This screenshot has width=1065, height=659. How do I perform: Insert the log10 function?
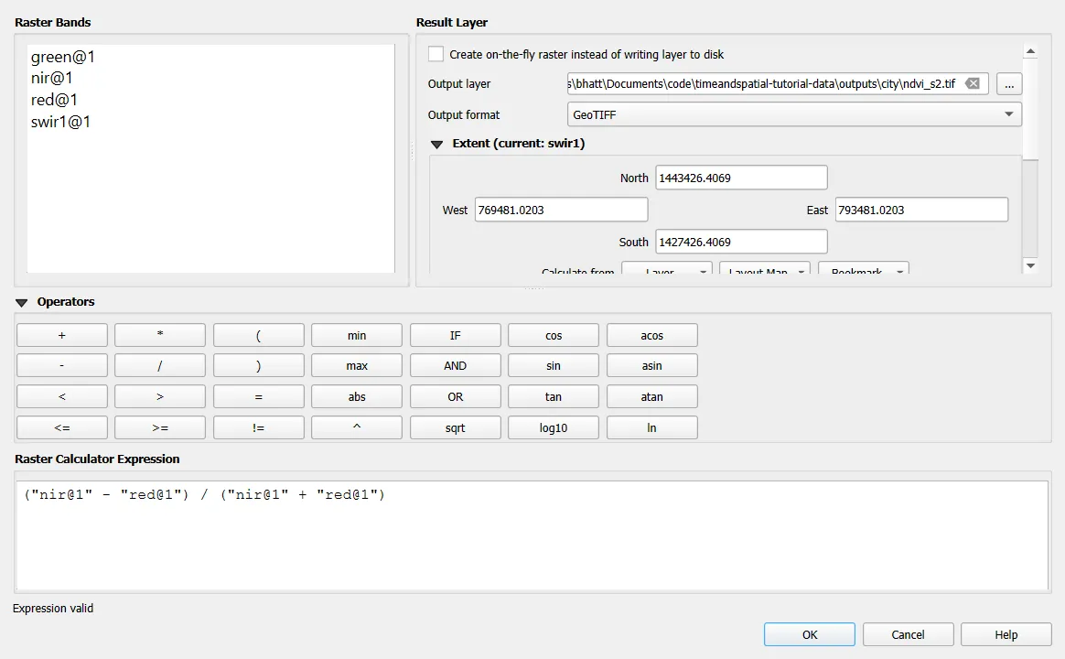click(x=554, y=427)
